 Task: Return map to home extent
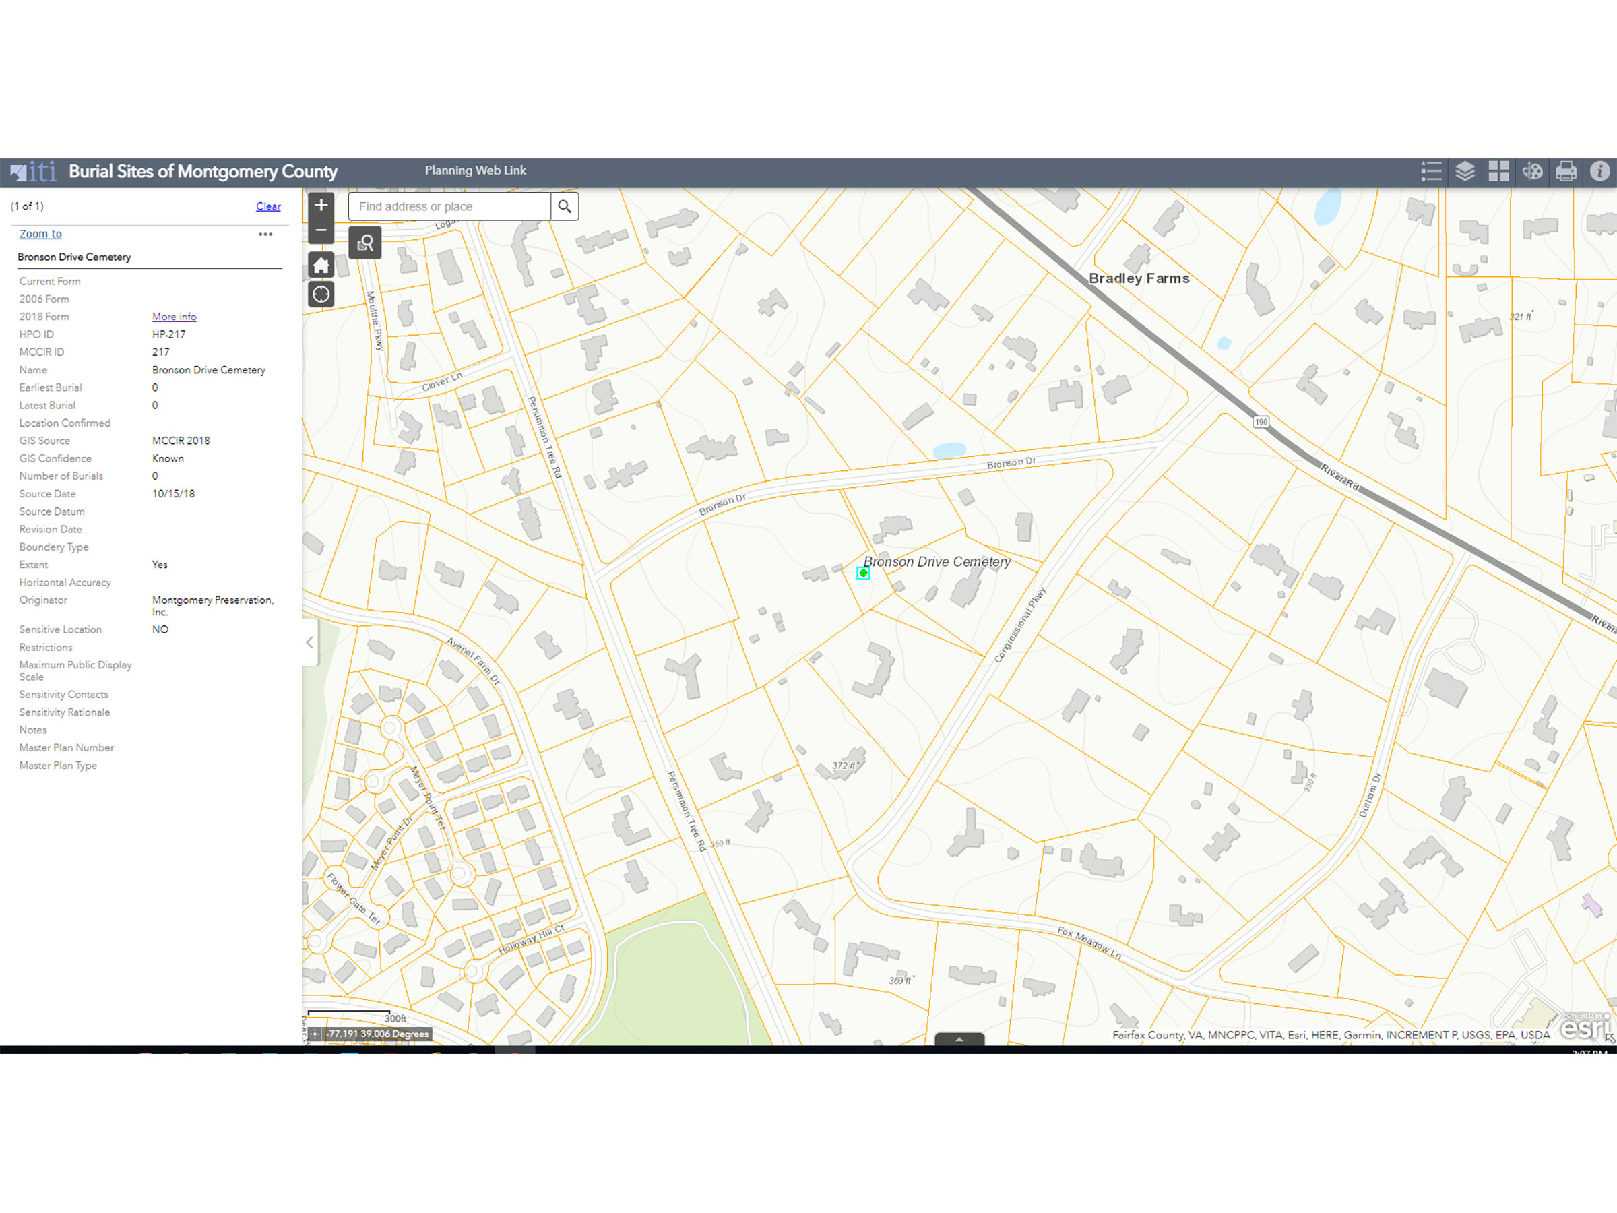(321, 265)
